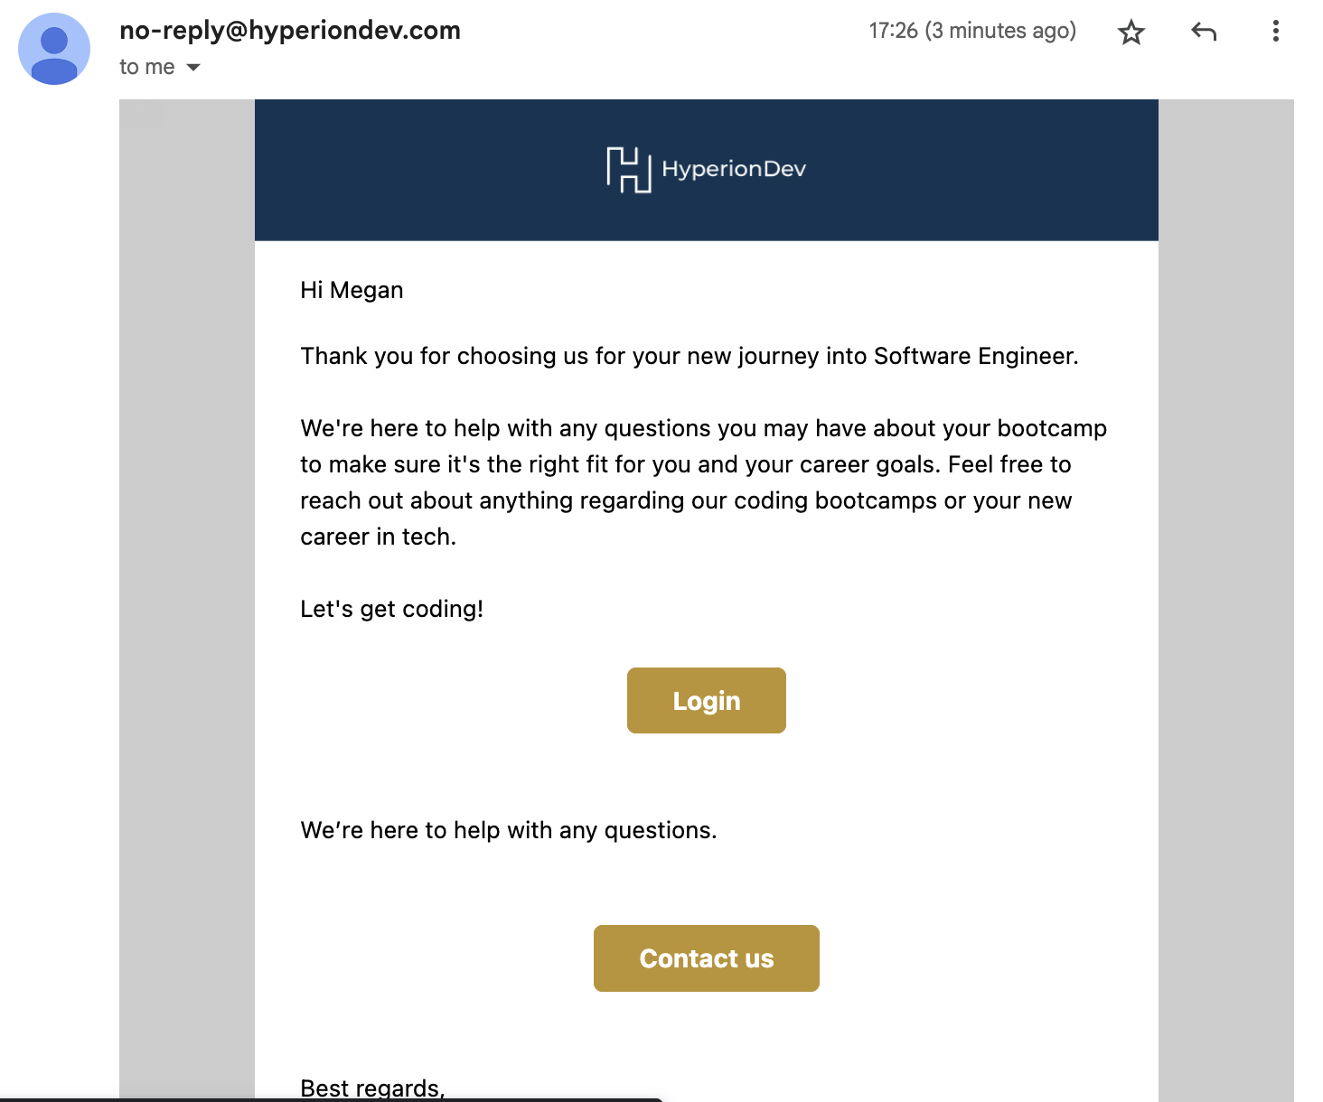This screenshot has width=1323, height=1102.
Task: Click the no-reply@hyperiondev.com sender address
Action: click(290, 31)
